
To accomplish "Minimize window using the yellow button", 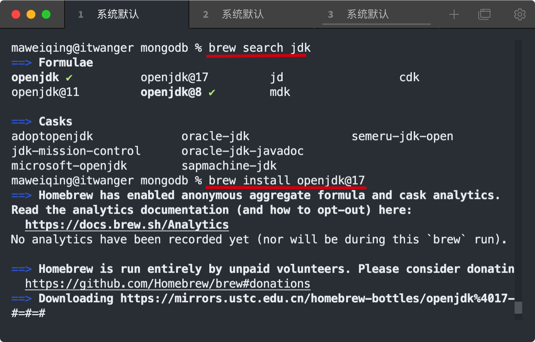I will (x=31, y=15).
